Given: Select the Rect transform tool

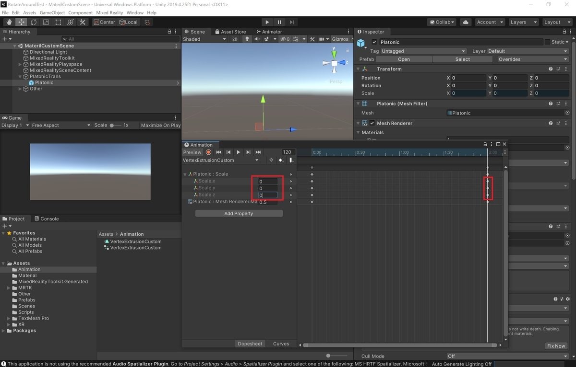Looking at the screenshot, I should point(58,22).
